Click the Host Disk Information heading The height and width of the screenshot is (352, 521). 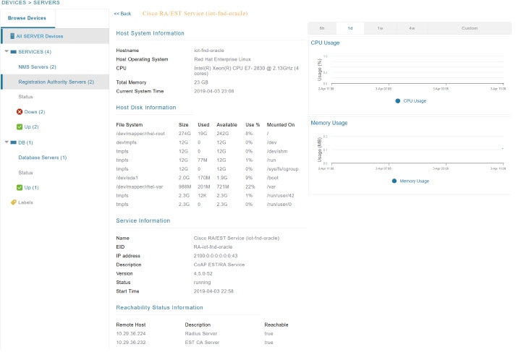pos(146,108)
